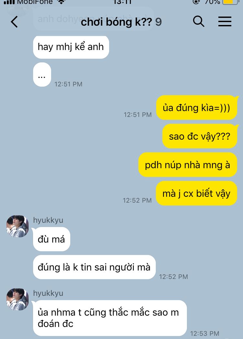Tap the chat title 'chơi bóng k??'
243x339 pixels.
point(116,22)
